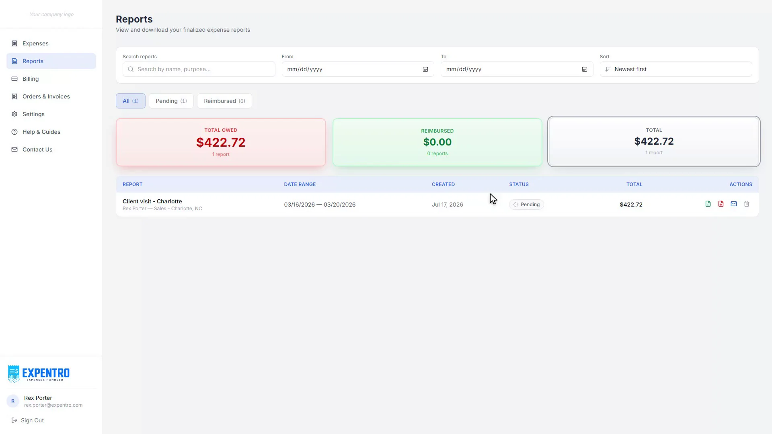772x434 pixels.
Task: Select the All reports tab
Action: point(131,101)
